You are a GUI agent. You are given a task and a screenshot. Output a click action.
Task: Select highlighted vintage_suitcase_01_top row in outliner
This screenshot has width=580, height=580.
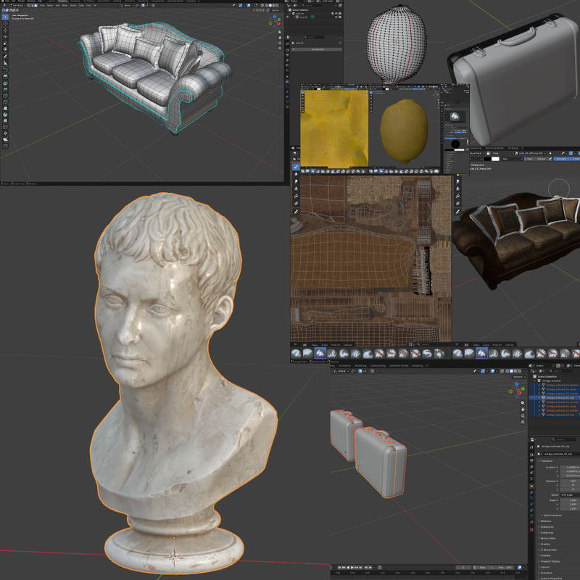(x=555, y=397)
